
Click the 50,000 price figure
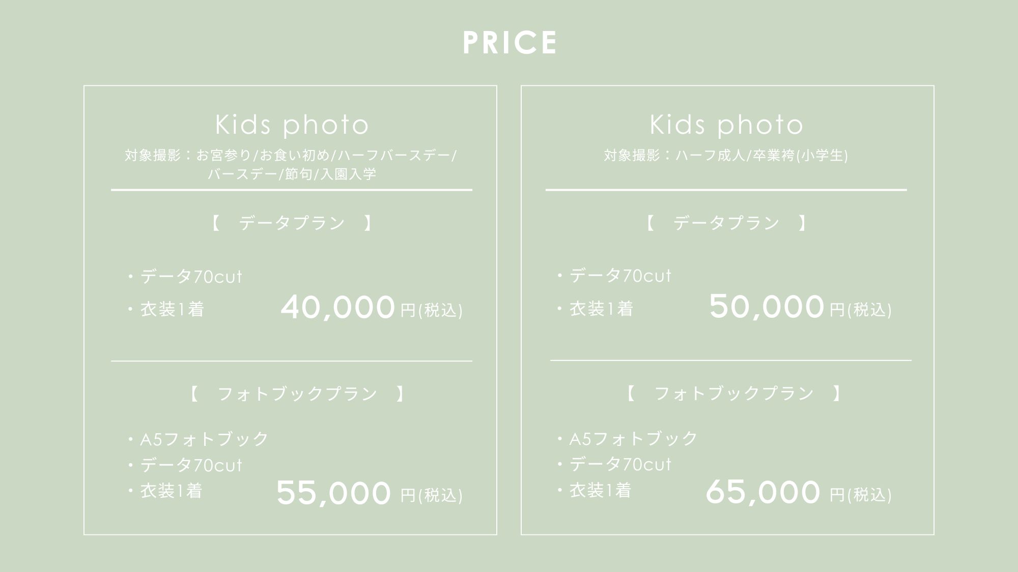pos(767,307)
